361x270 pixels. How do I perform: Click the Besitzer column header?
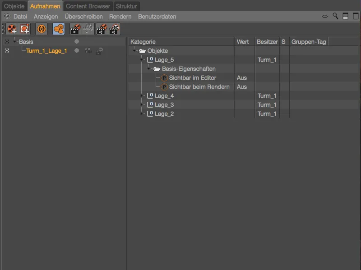click(x=267, y=42)
